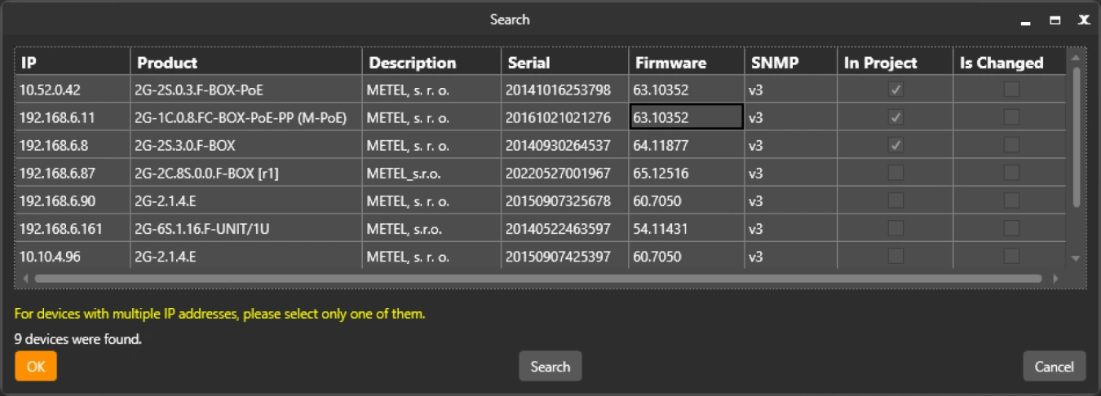
Task: Sort by IP column header
Action: point(72,63)
